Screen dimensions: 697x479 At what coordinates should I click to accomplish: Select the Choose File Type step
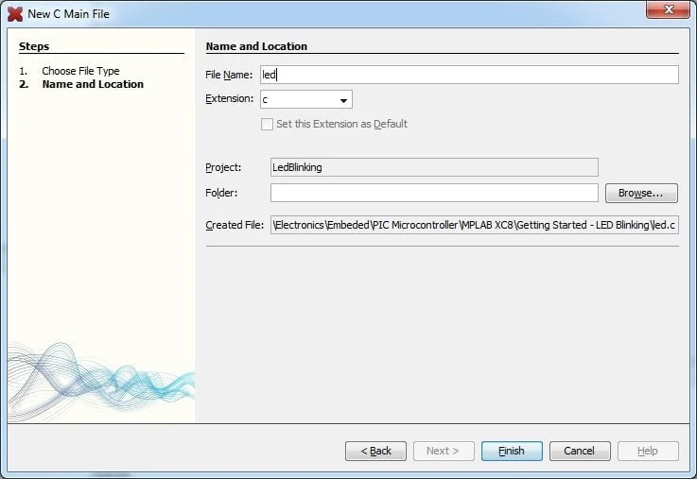(x=80, y=71)
